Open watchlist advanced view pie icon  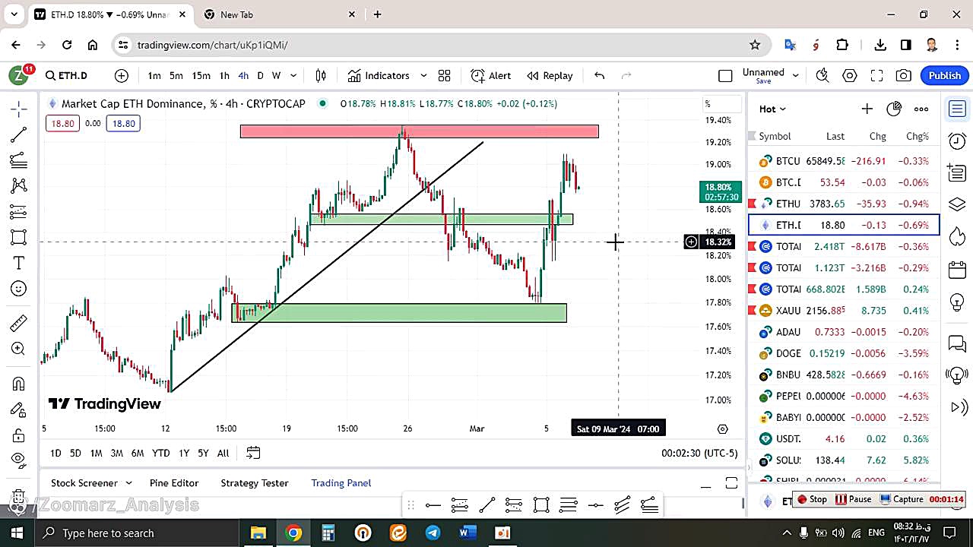[x=894, y=109]
